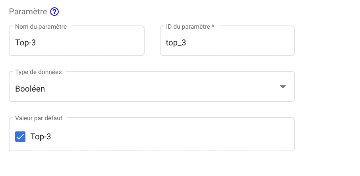Select the Type de données combo box
This screenshot has width=360, height=176.
(151, 86)
